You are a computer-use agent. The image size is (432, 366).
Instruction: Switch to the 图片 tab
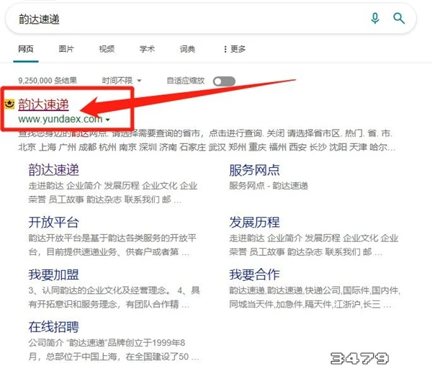click(x=66, y=49)
